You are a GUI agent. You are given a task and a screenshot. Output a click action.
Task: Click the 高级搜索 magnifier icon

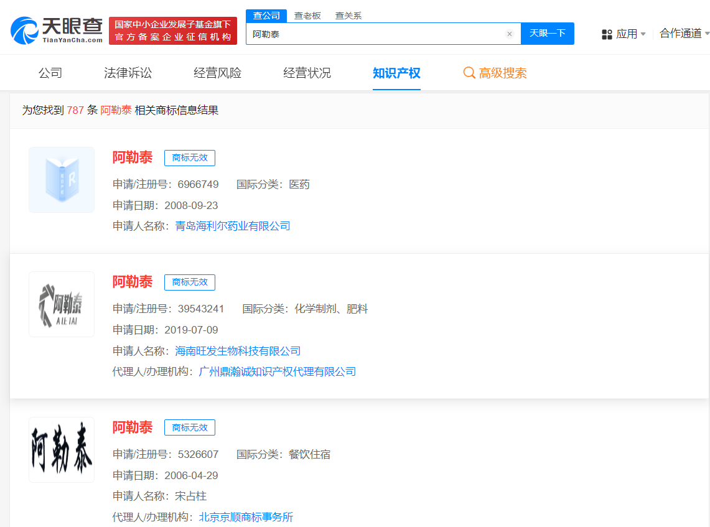coord(469,73)
